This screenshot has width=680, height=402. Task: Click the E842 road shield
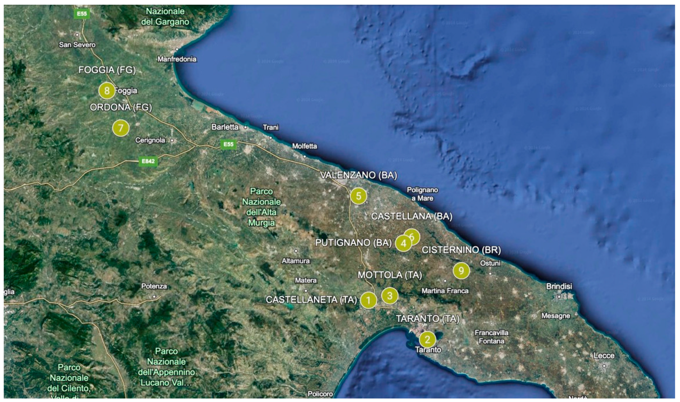tap(148, 161)
